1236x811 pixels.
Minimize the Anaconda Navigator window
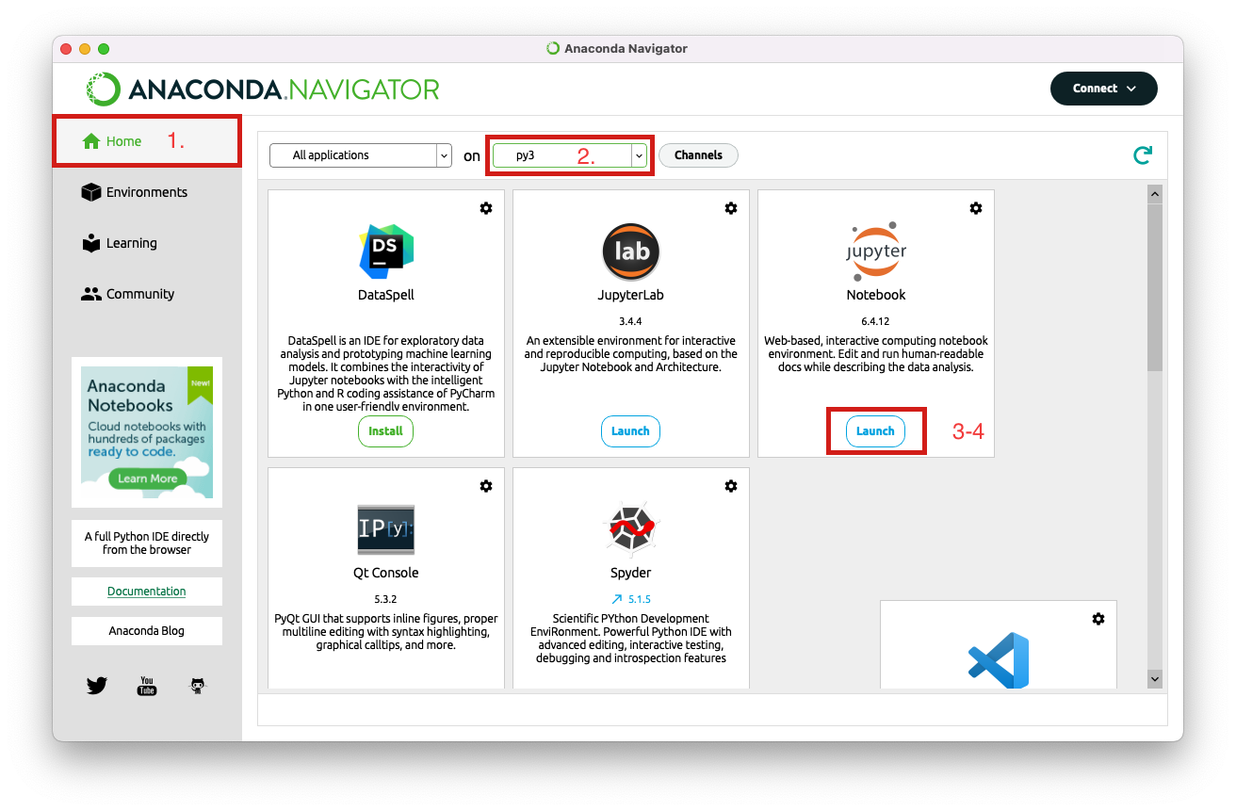(85, 48)
